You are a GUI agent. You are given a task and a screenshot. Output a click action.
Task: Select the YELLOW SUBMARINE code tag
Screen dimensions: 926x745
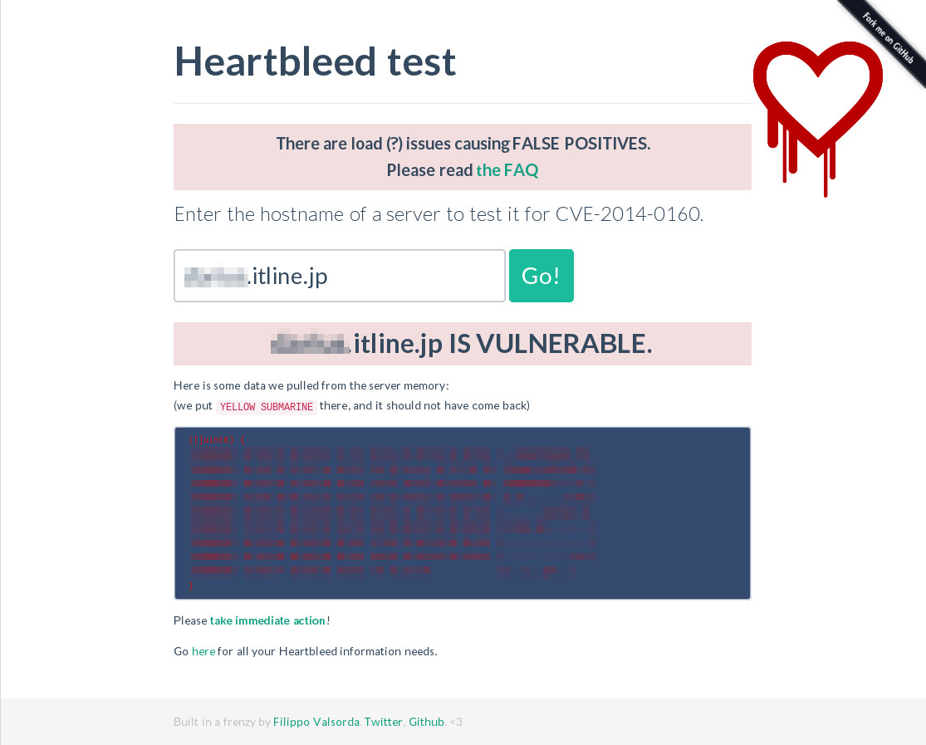click(267, 407)
